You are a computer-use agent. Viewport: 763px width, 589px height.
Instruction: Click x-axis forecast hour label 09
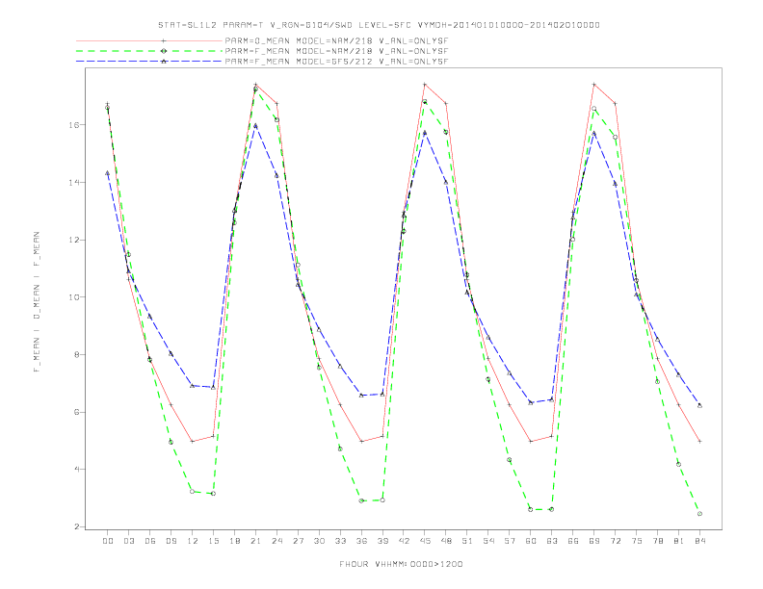tap(171, 541)
